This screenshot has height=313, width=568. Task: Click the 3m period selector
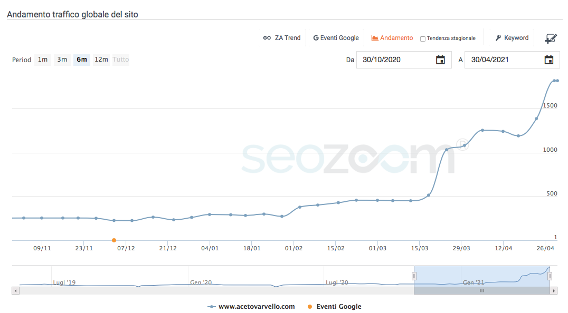(62, 60)
